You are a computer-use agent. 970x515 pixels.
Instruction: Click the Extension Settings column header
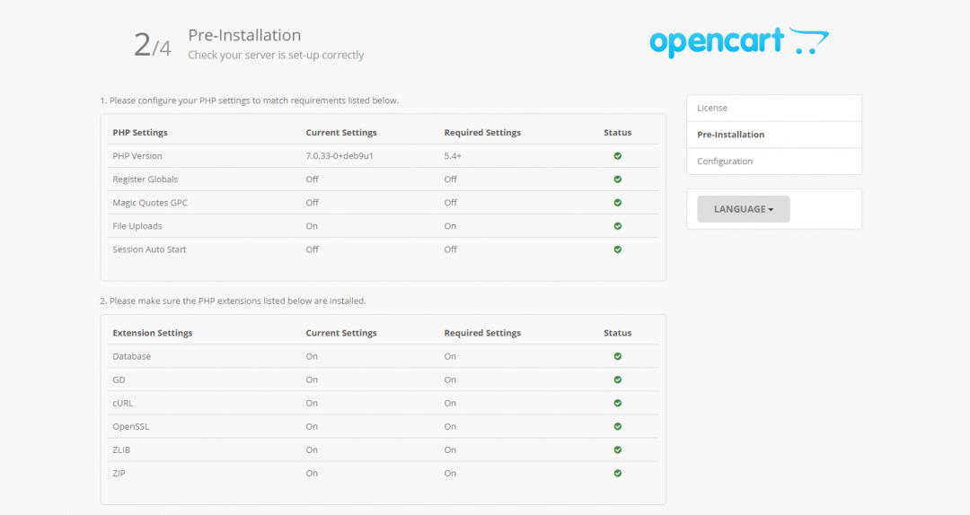[x=152, y=333]
